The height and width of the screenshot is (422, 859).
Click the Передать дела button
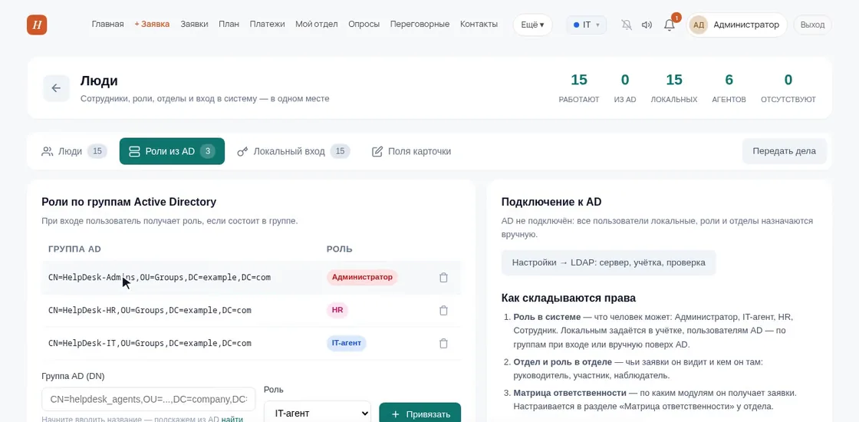click(784, 151)
